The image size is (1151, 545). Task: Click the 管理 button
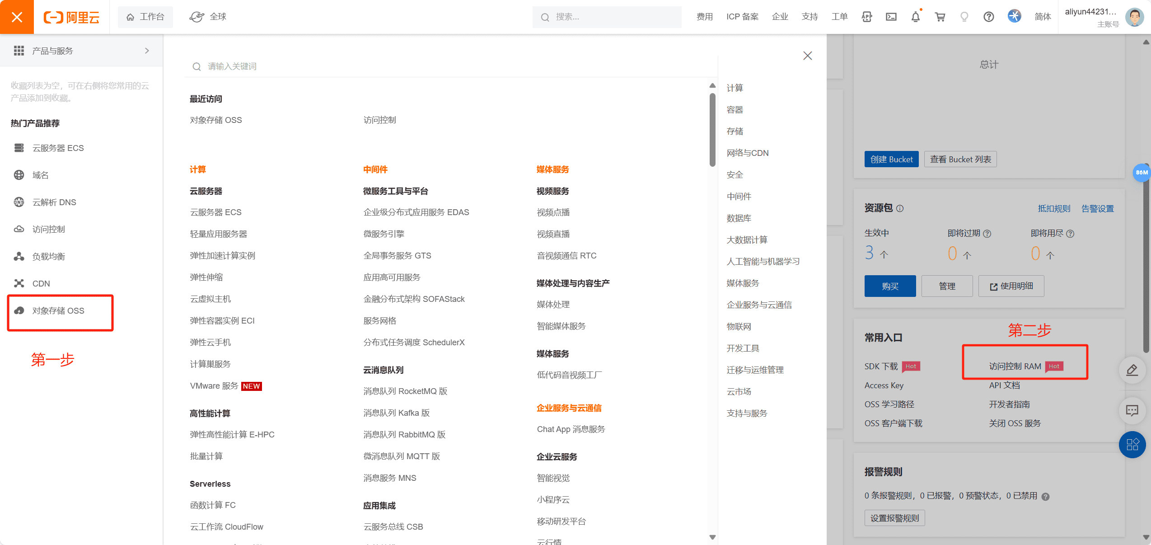(x=947, y=286)
